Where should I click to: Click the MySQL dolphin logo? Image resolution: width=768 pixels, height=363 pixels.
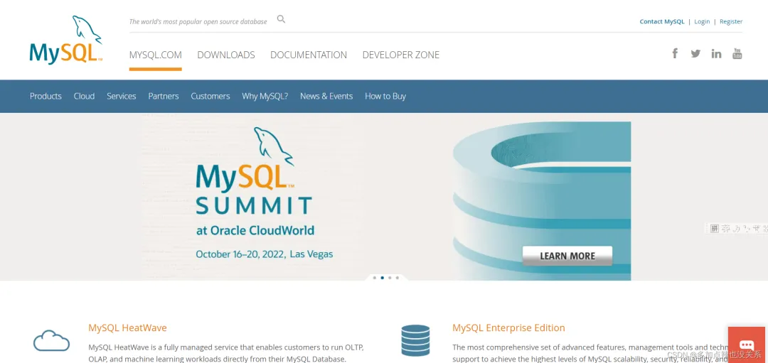click(66, 40)
